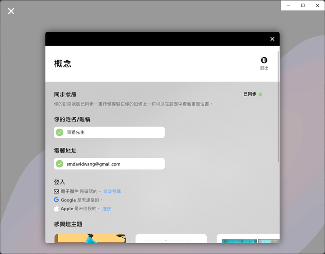Edit the 你的姓名/暱稱 name field
This screenshot has height=254, width=325.
click(x=109, y=132)
